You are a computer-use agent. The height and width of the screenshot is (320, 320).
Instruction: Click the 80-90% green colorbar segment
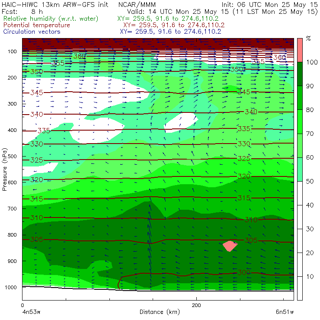(x=300, y=98)
